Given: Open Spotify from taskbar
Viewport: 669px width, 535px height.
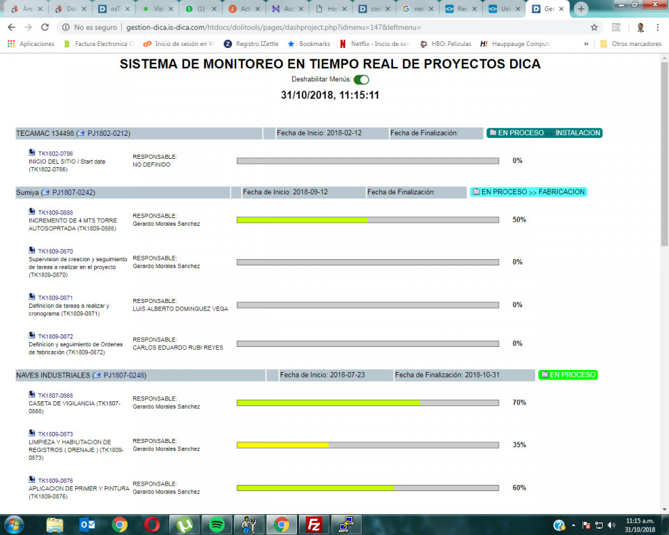Looking at the screenshot, I should click(217, 525).
